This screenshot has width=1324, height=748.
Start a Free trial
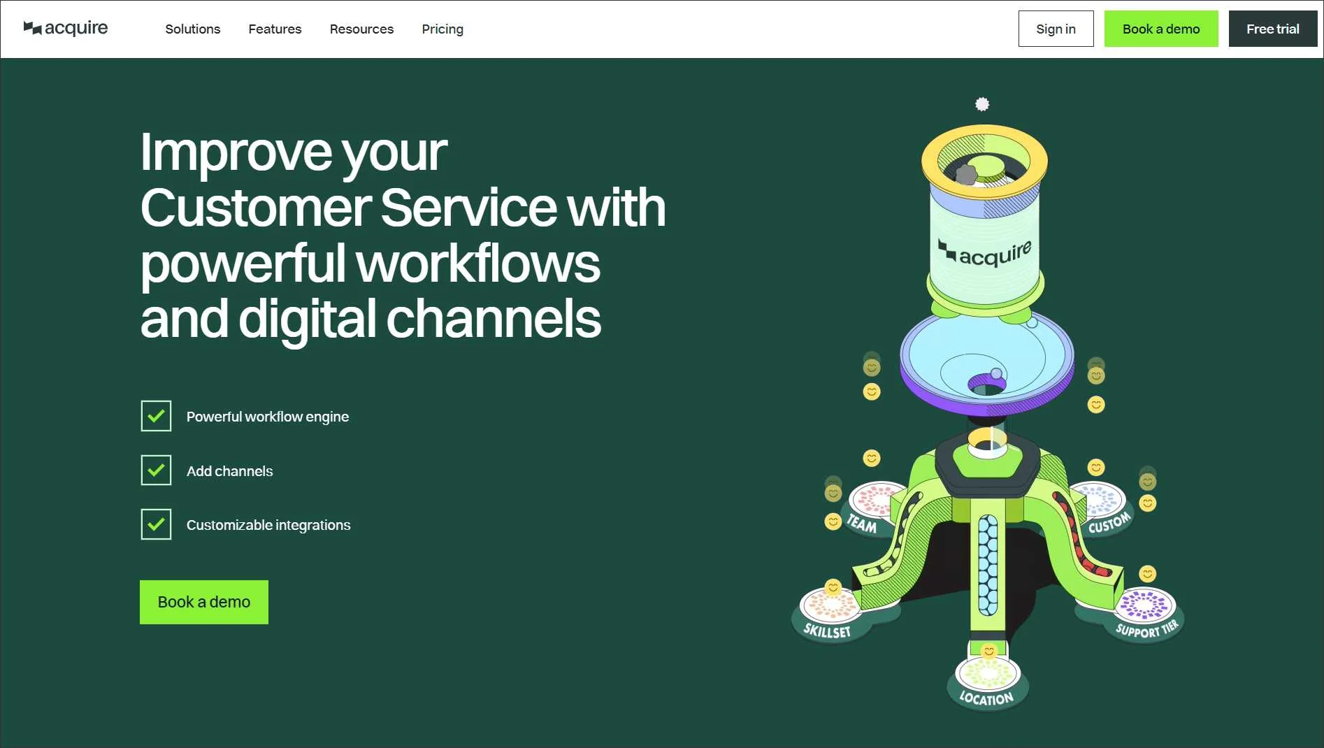pos(1273,29)
